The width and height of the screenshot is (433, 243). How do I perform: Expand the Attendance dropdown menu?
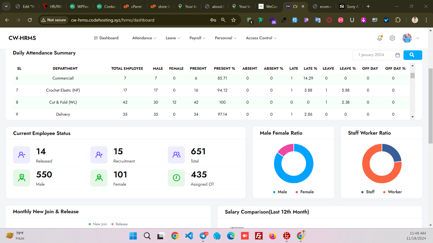[x=144, y=38]
